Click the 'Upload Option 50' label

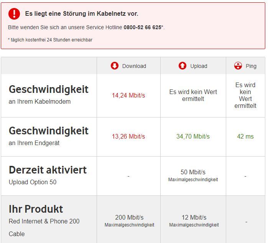(x=33, y=182)
